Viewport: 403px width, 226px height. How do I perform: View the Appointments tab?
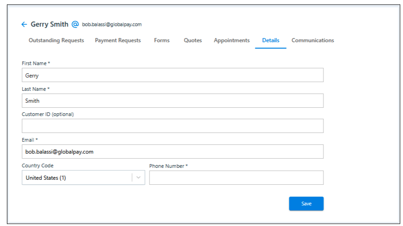point(231,40)
